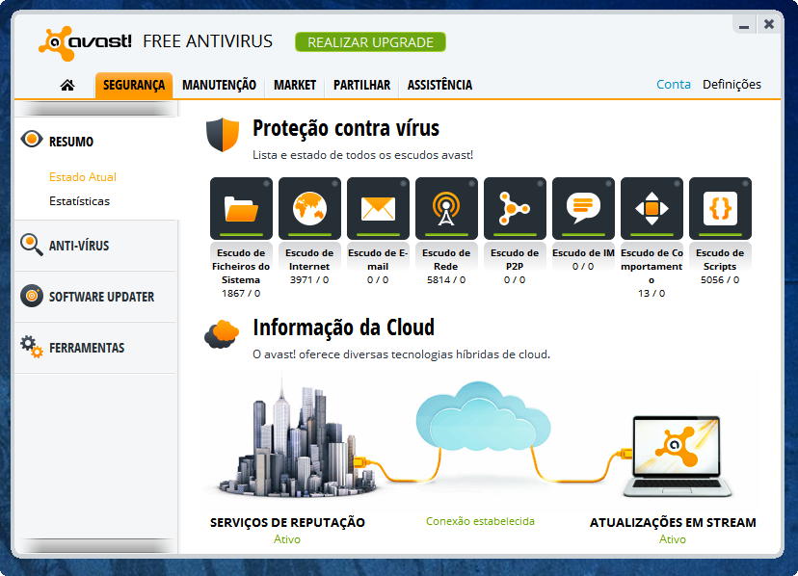Image resolution: width=798 pixels, height=576 pixels.
Task: Close the avast! window
Action: [x=769, y=24]
